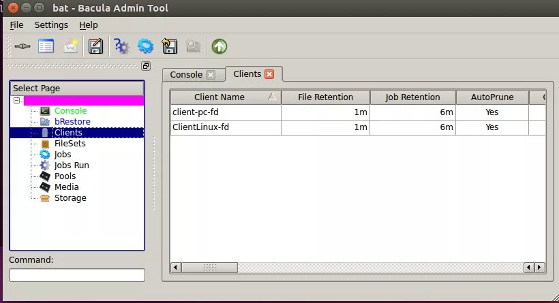Click the run job blue gear icon
This screenshot has height=303, width=559.
pos(145,46)
